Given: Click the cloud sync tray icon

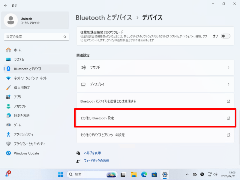Looking at the screenshot, I should [195, 174].
